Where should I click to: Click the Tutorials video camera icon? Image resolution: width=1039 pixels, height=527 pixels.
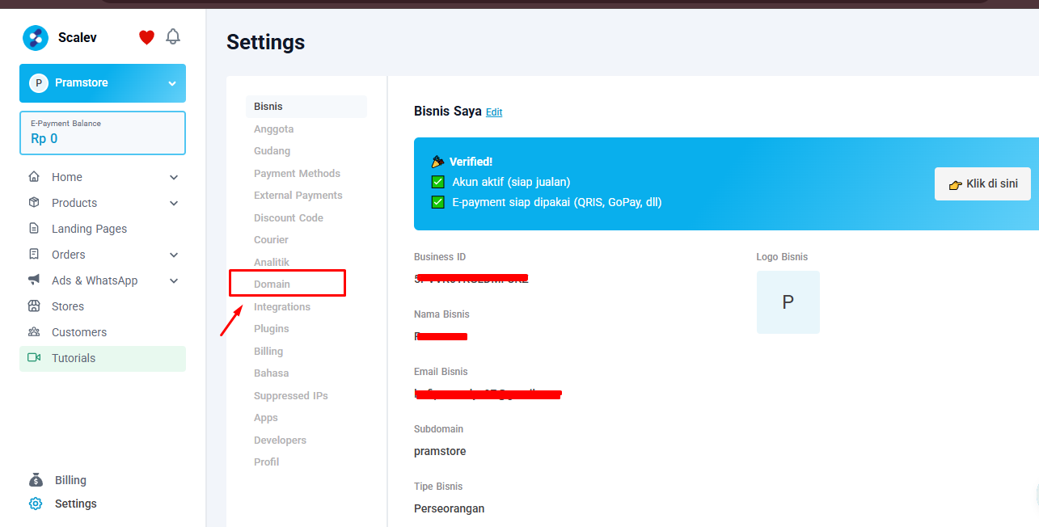point(34,358)
